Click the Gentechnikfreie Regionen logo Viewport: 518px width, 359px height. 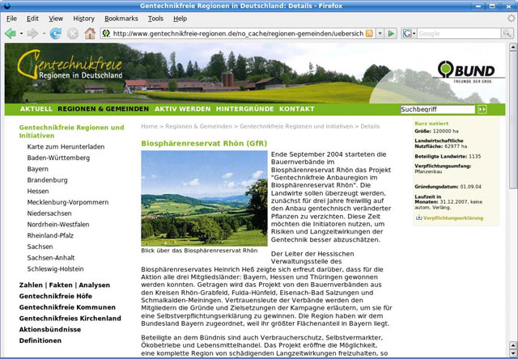70,65
